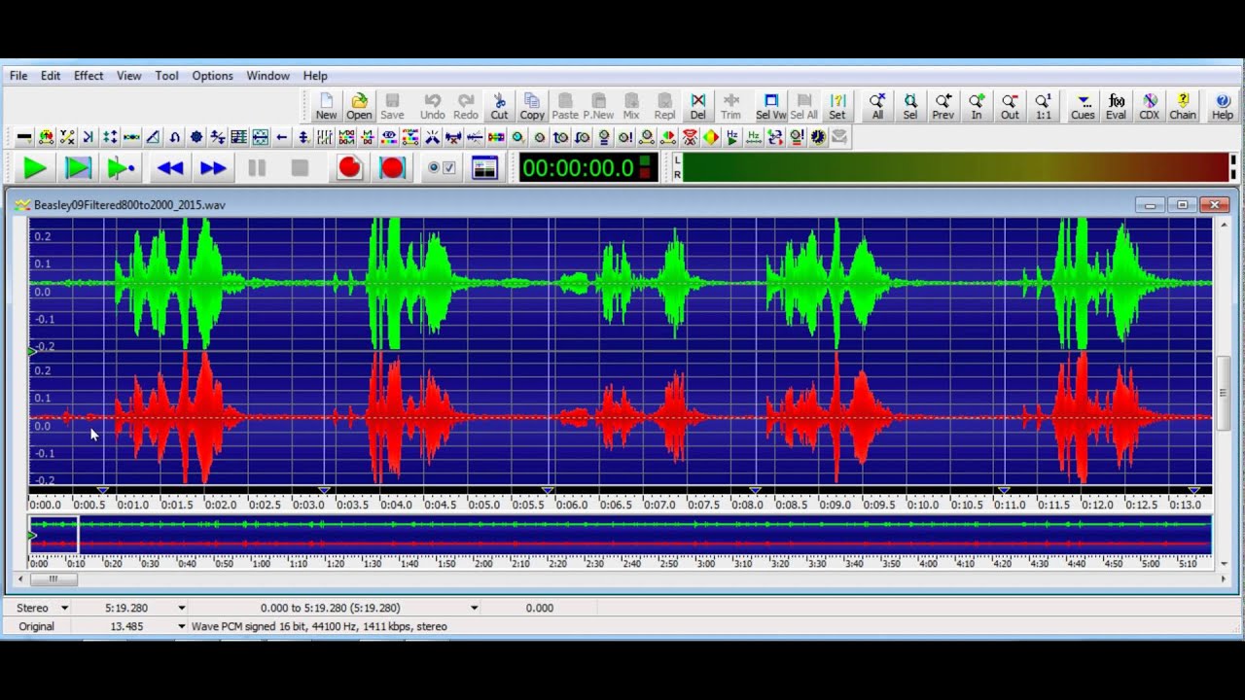The width and height of the screenshot is (1245, 700).
Task: Zoom to the selection with Sel icon
Action: pyautogui.click(x=910, y=107)
